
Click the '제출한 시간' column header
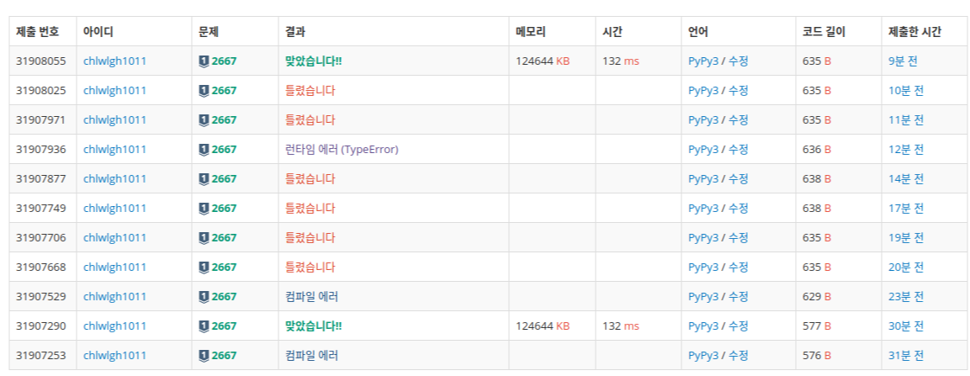pyautogui.click(x=915, y=31)
